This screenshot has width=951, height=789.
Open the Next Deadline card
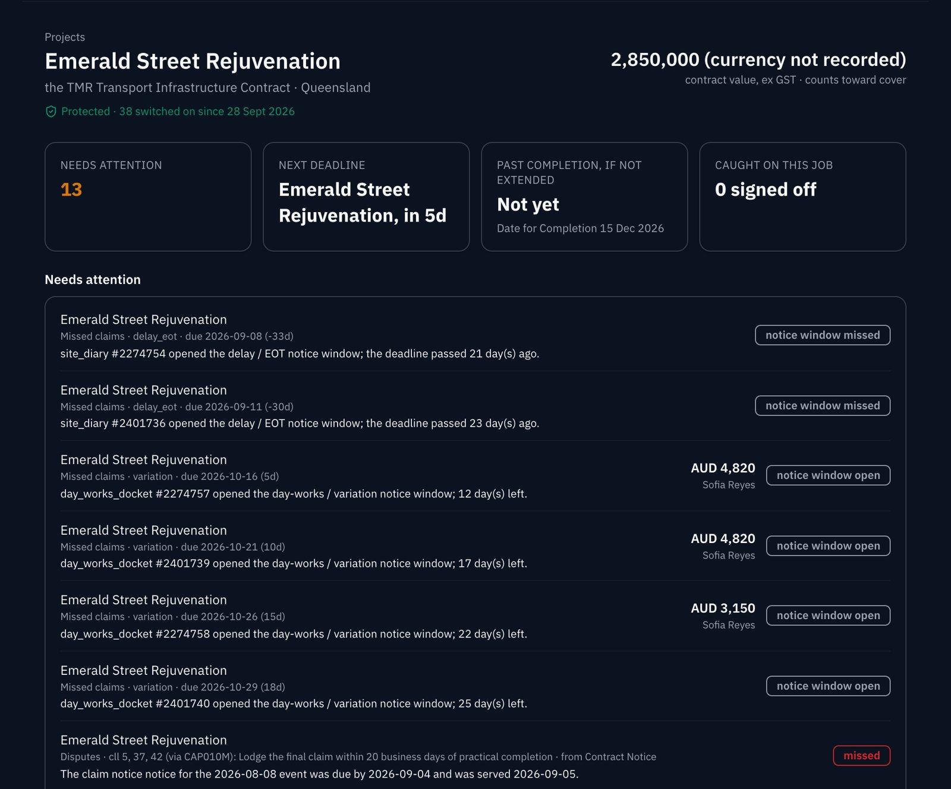click(x=366, y=197)
